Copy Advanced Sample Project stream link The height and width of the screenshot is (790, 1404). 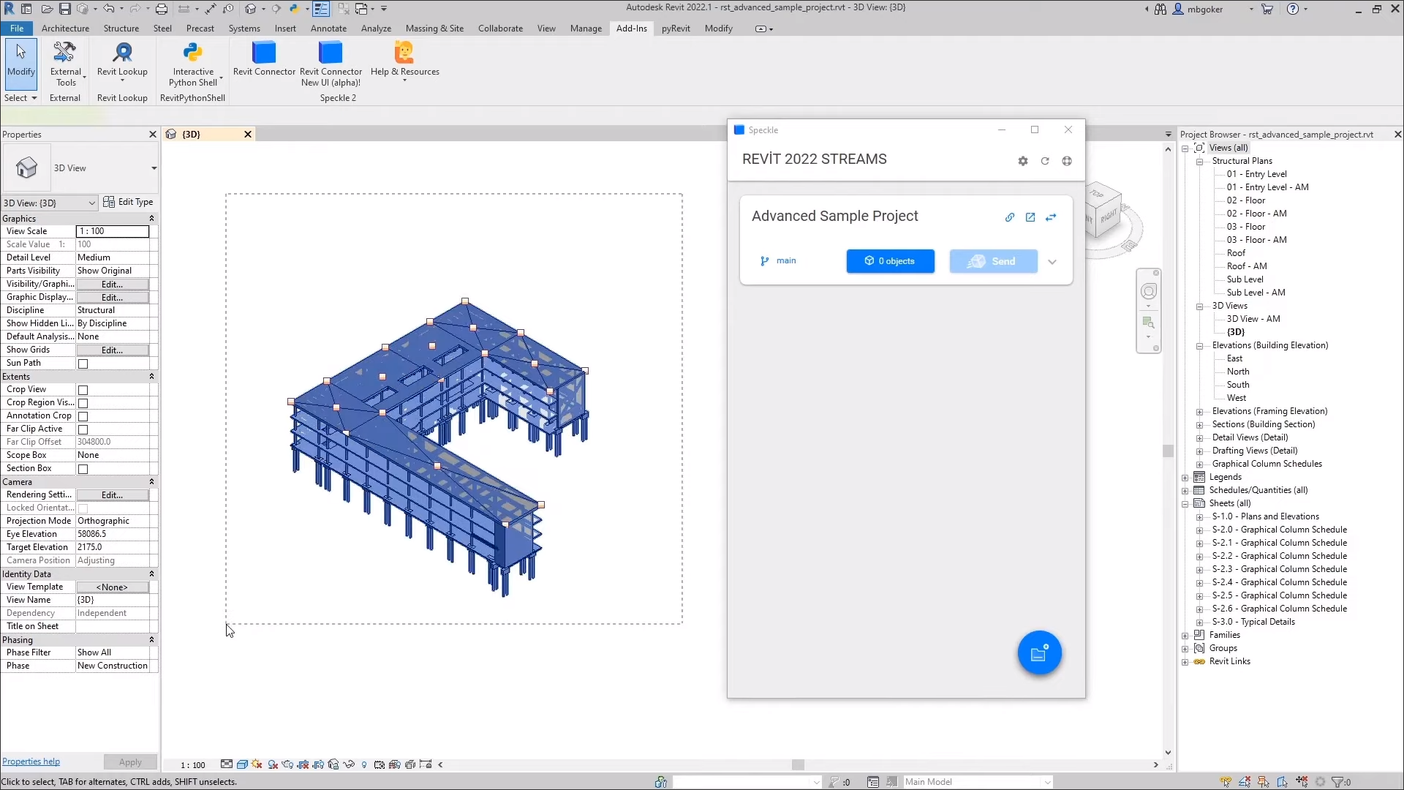[1010, 217]
